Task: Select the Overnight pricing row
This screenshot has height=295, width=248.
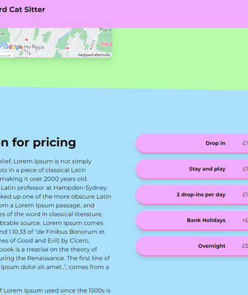Action: pos(192,246)
